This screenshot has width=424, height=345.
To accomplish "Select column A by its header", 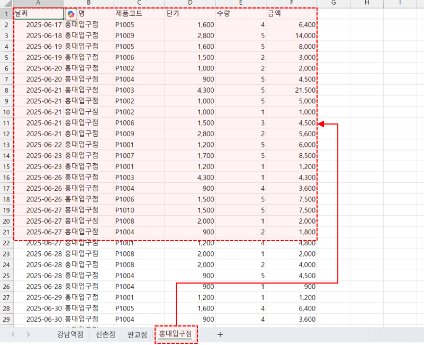I will tap(38, 3).
